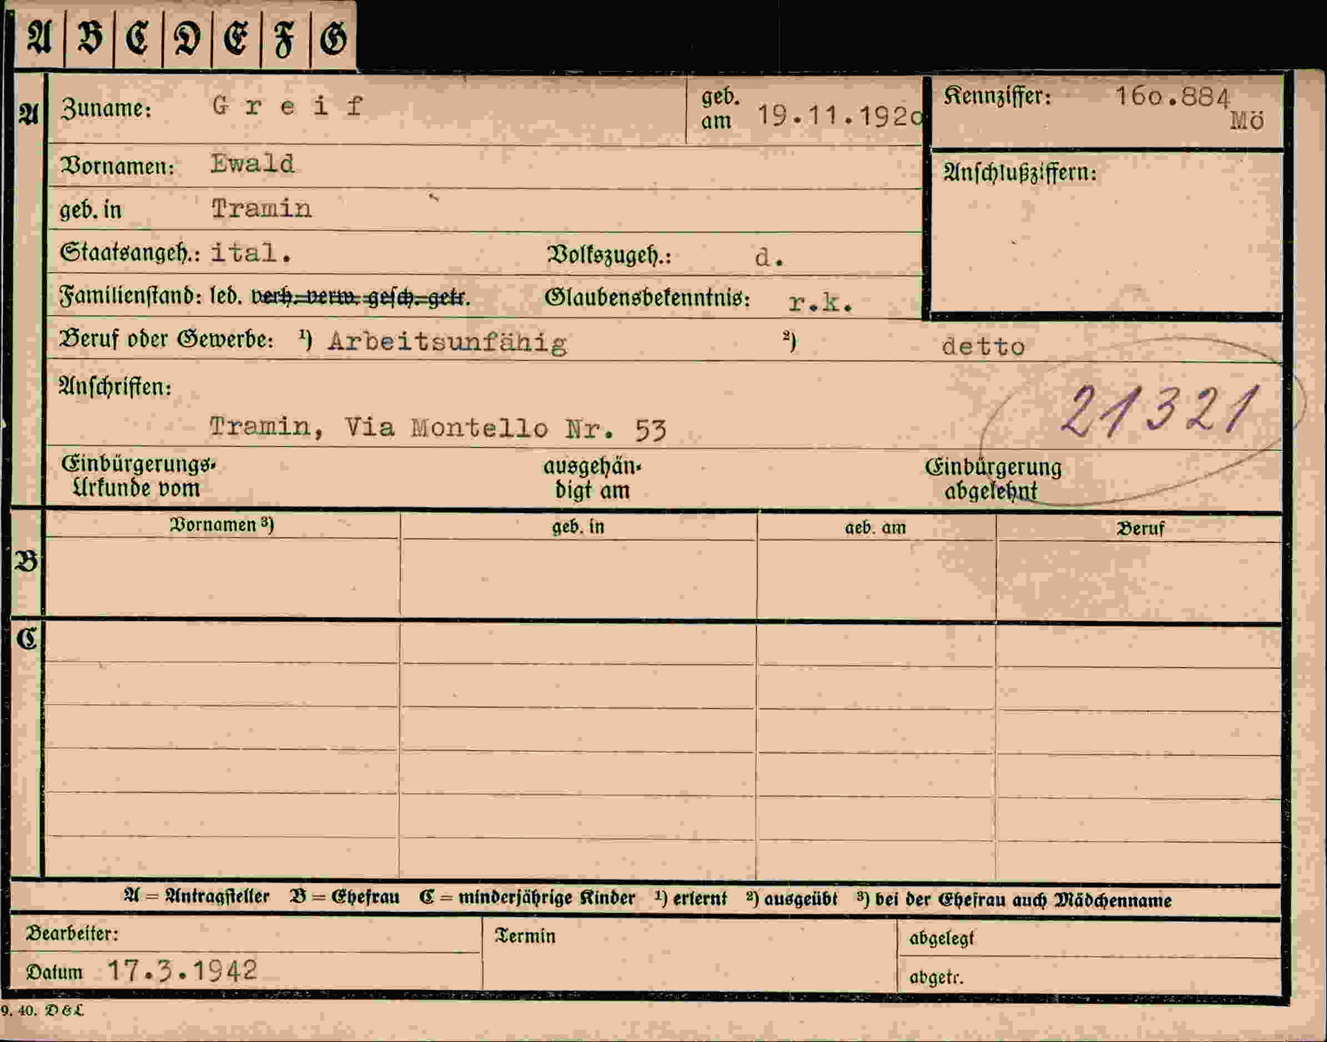This screenshot has width=1327, height=1042.
Task: Click the footnote '¹) erlernt'
Action: click(690, 899)
